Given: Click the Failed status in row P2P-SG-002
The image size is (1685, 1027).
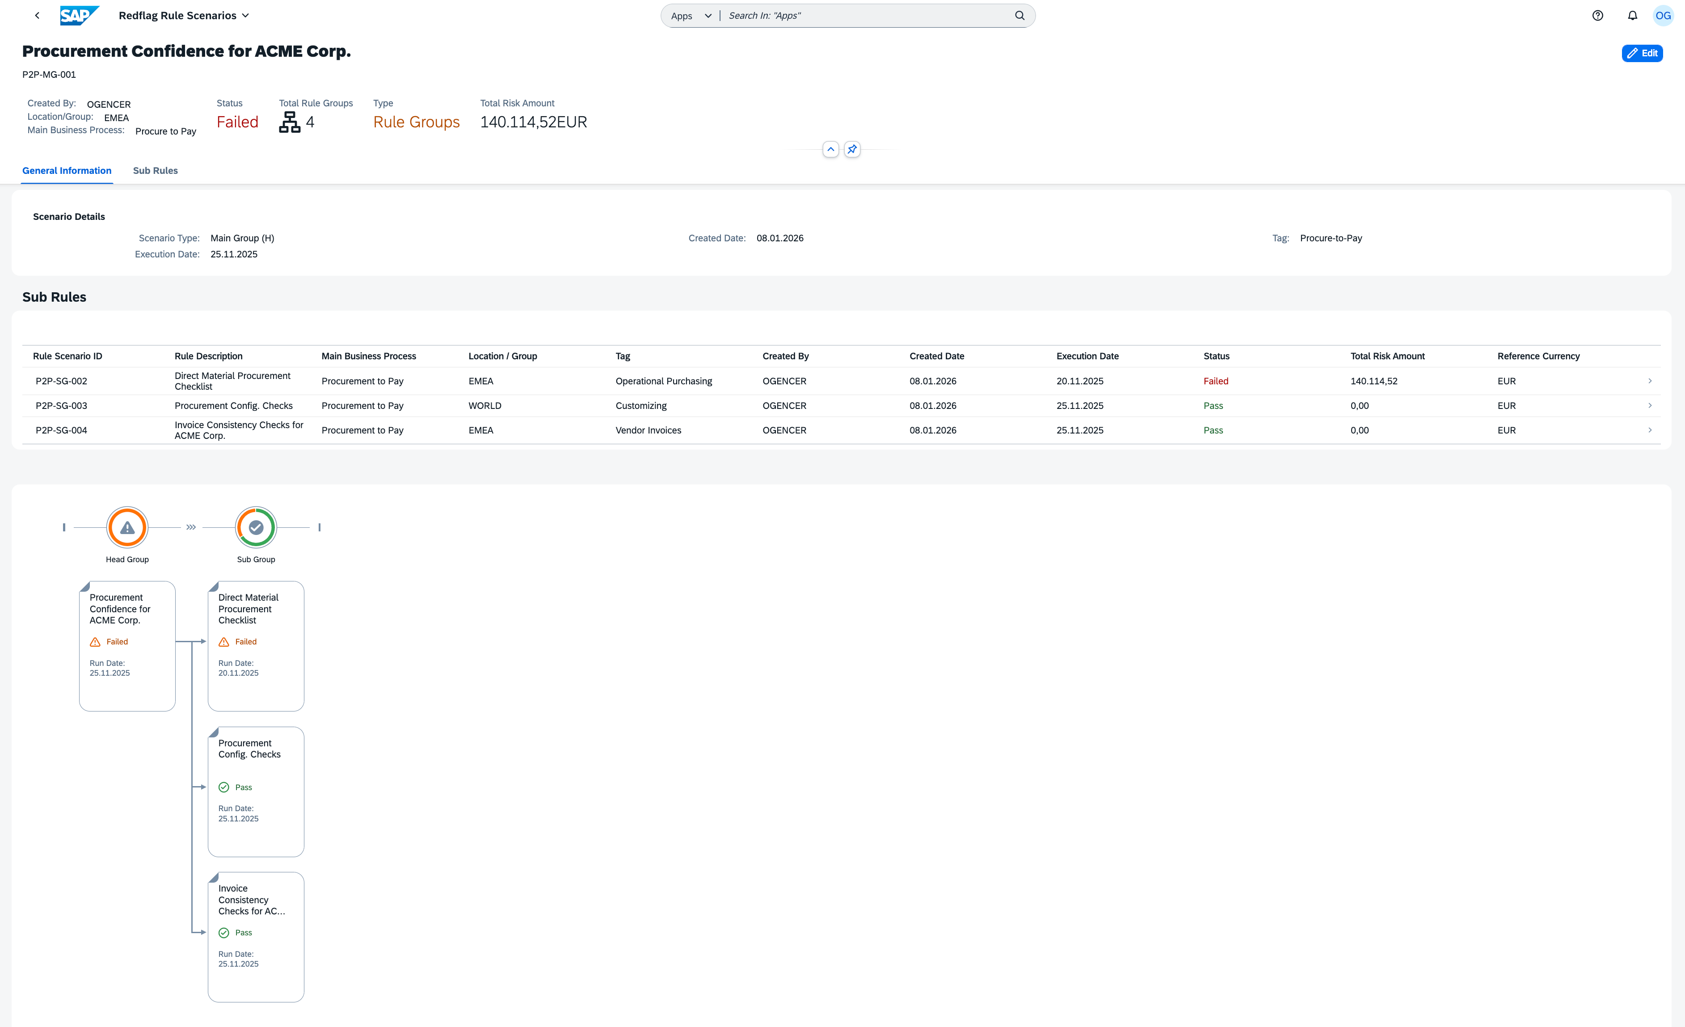Looking at the screenshot, I should [x=1216, y=381].
